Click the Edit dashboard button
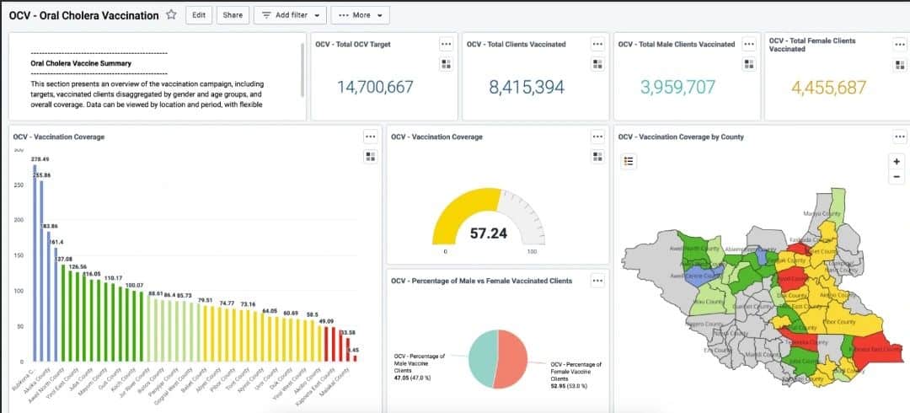The image size is (910, 413). point(198,15)
